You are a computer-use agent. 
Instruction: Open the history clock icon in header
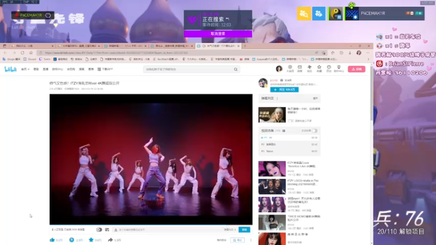(329, 69)
